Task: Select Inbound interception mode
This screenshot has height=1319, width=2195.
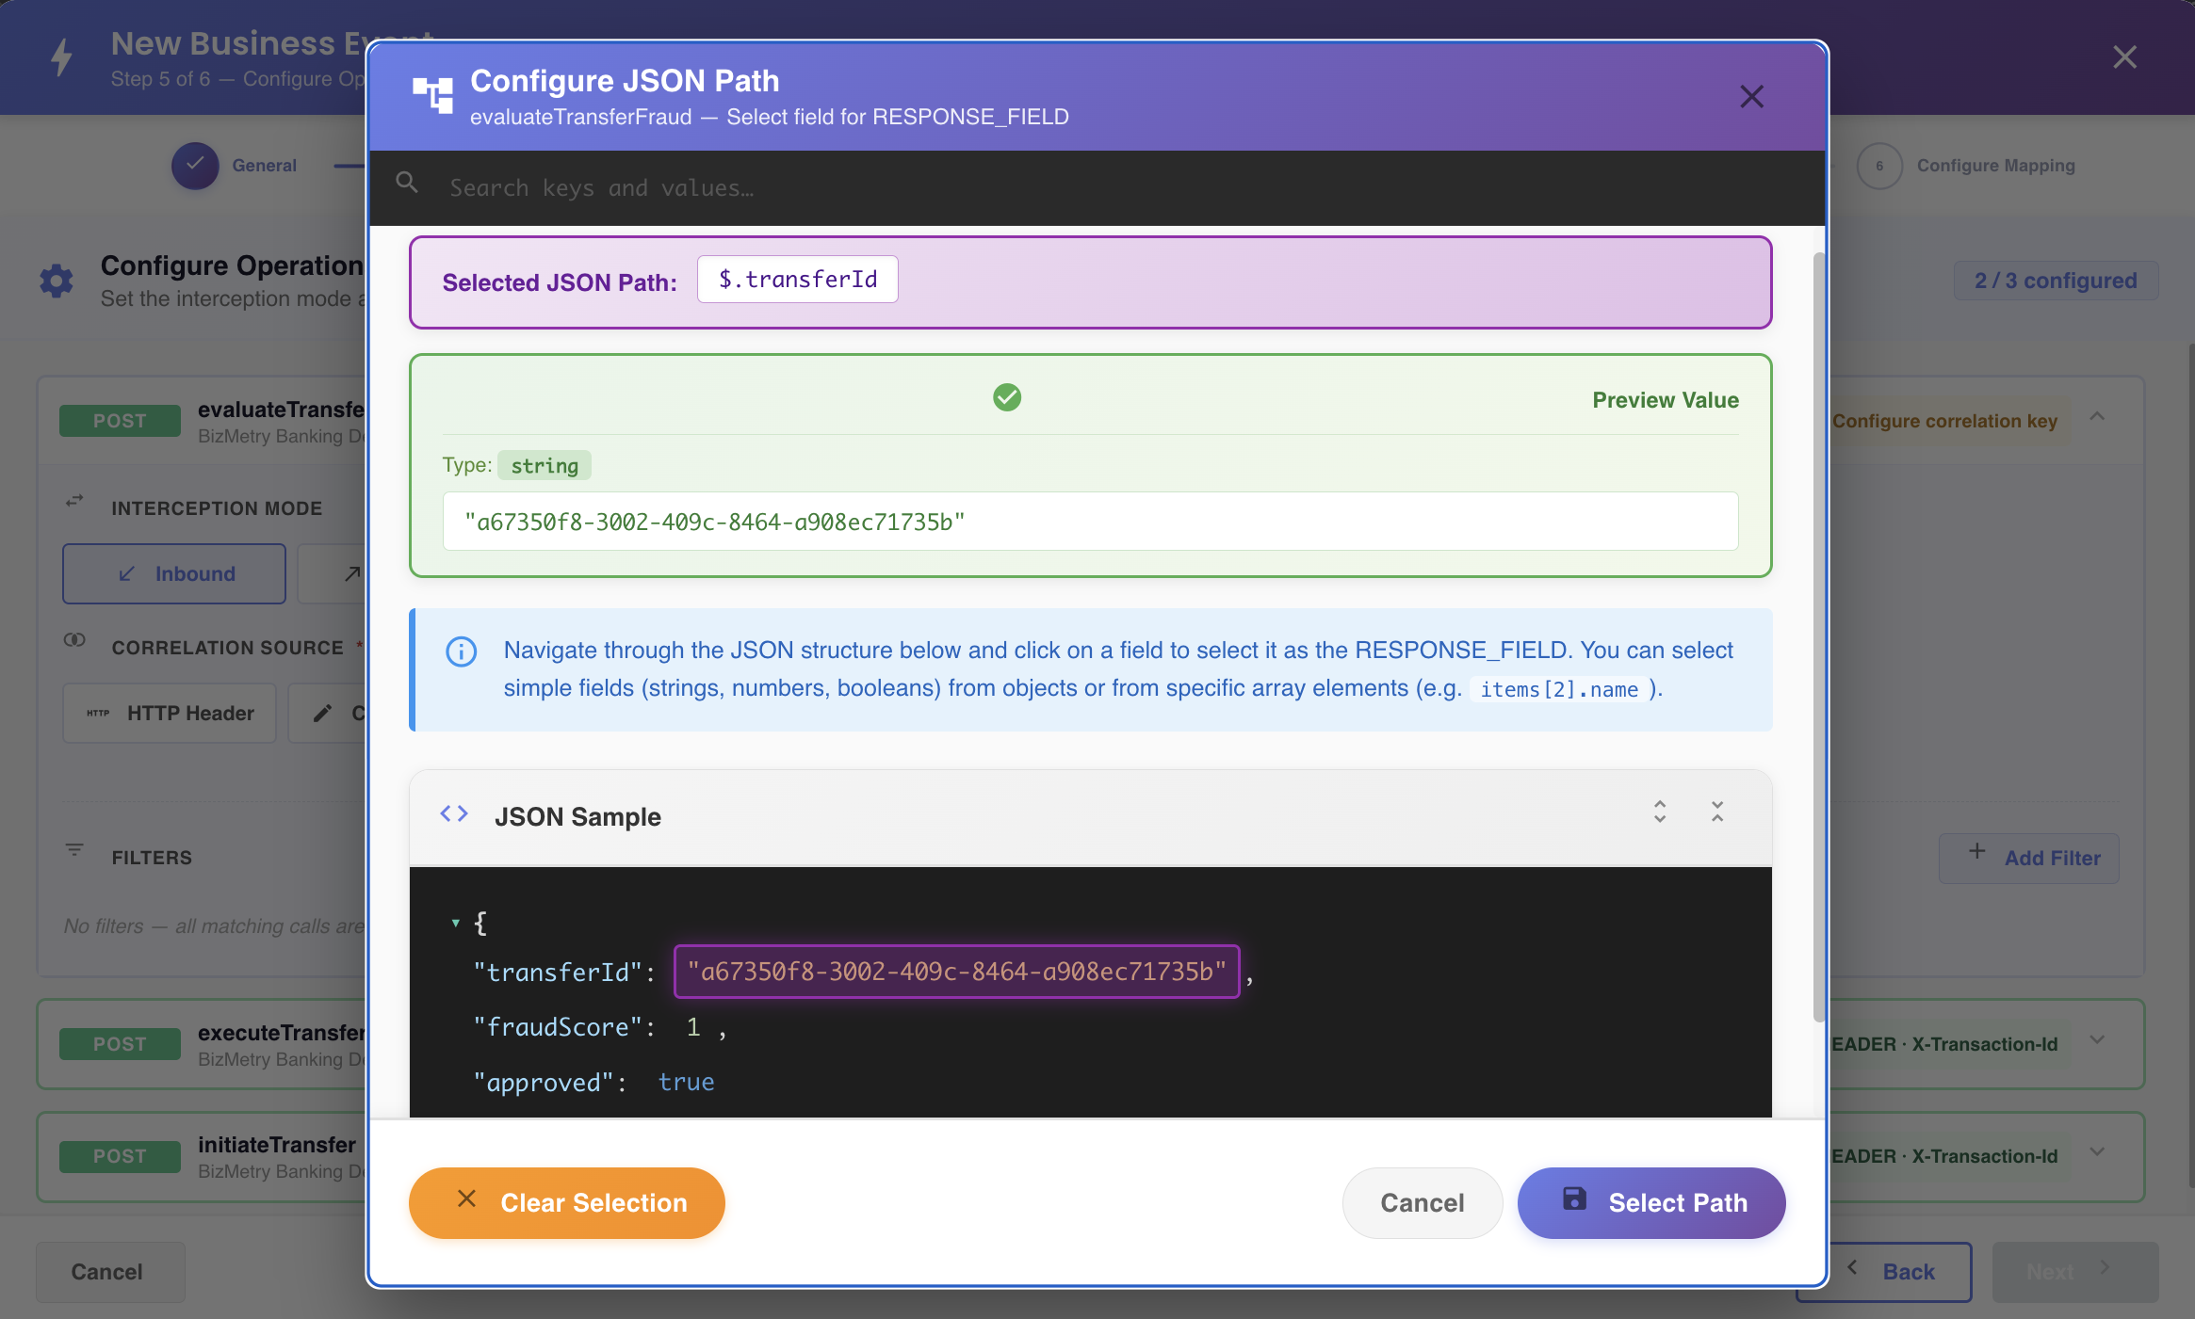Action: (174, 573)
